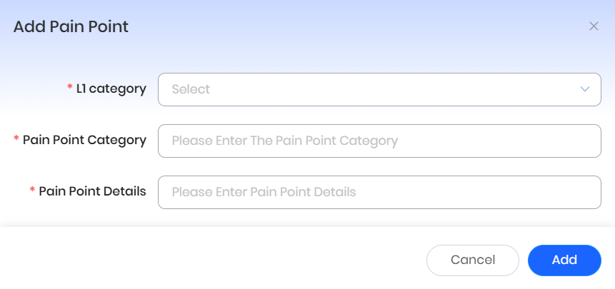This screenshot has height=289, width=615.
Task: Click the 'L1 category' field label
Action: pos(111,89)
